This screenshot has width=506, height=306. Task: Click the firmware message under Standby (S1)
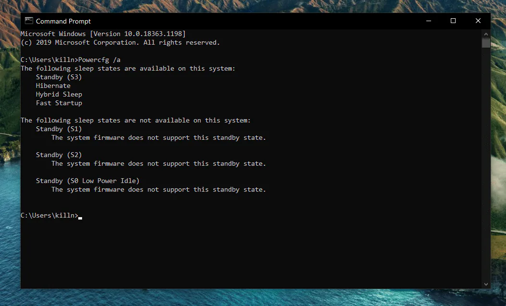tap(158, 138)
